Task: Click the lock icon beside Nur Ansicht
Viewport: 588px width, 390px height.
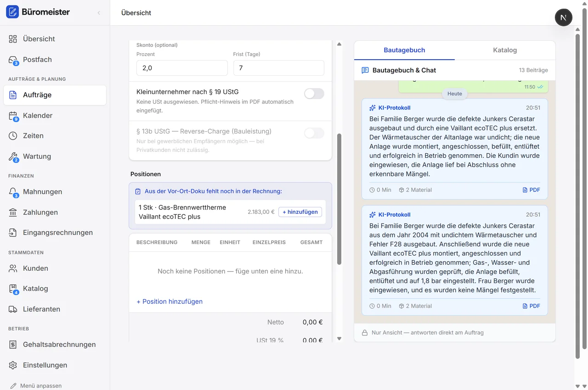Action: [x=365, y=333]
